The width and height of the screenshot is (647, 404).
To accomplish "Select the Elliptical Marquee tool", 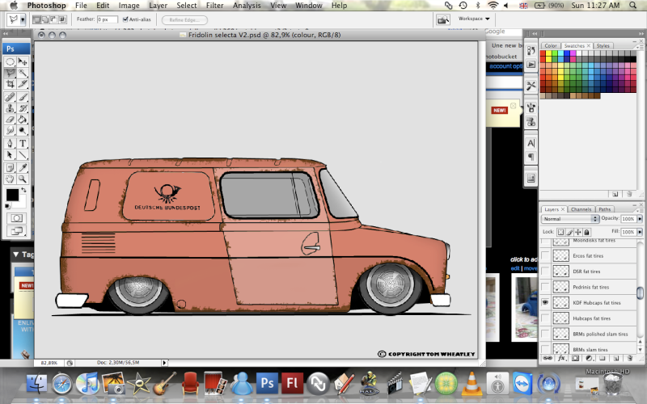I will click(10, 62).
